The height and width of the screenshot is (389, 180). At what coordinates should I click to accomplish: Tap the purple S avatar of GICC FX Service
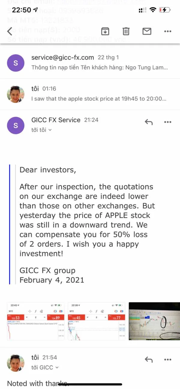(x=16, y=125)
